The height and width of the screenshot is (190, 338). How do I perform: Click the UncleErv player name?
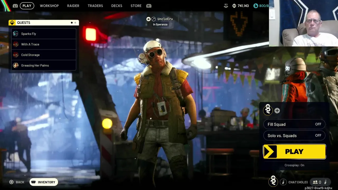point(165,19)
